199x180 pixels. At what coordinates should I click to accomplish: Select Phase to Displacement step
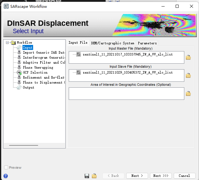pyautogui.click(x=44, y=82)
